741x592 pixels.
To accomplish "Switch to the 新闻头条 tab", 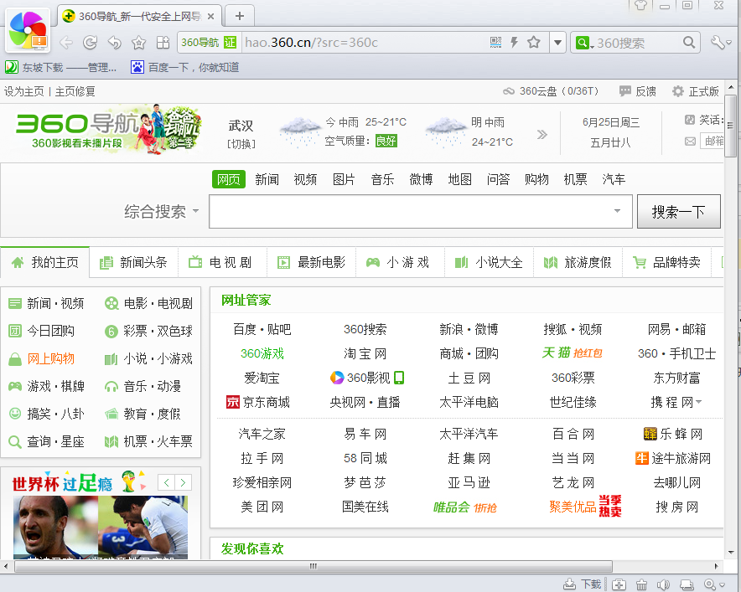I will 134,262.
